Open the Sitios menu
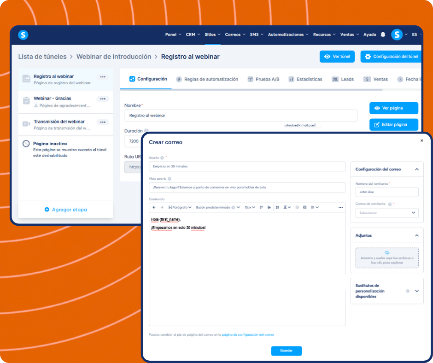Viewport: 433px width, 363px height. pyautogui.click(x=212, y=35)
